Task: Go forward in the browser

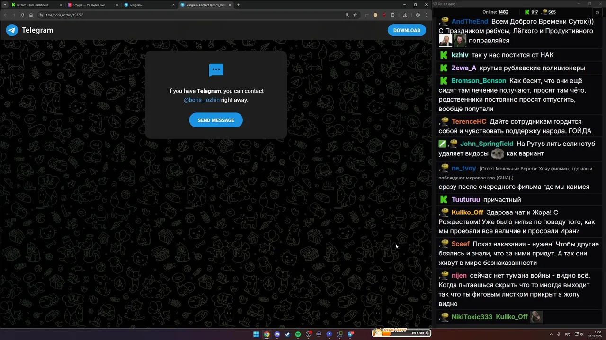Action: (x=14, y=15)
